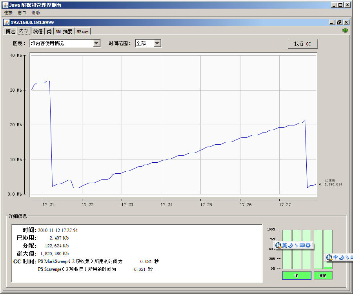The image size is (353, 294).
Task: Switch to the 线程 tab
Action: click(x=38, y=31)
